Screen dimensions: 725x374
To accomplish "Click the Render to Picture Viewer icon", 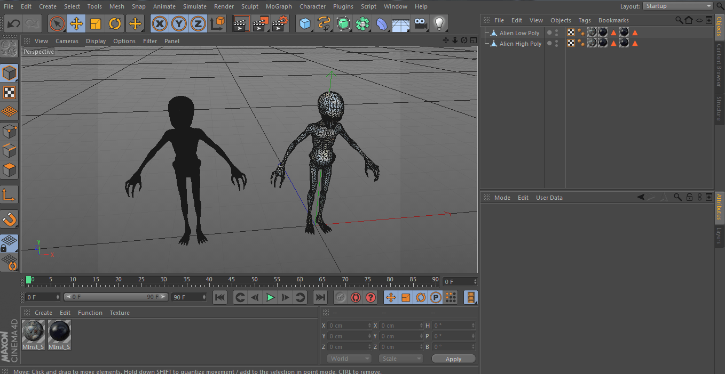I will point(261,24).
